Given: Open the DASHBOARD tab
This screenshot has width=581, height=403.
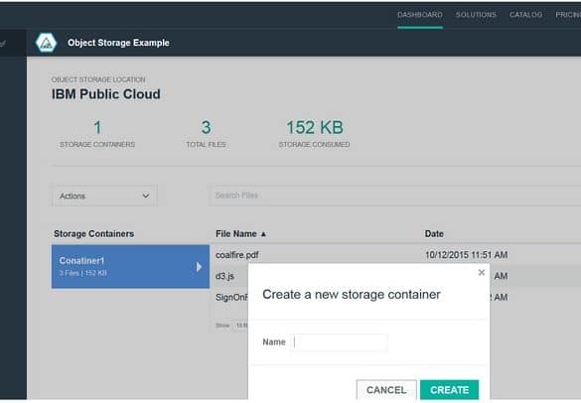Looking at the screenshot, I should [x=420, y=15].
